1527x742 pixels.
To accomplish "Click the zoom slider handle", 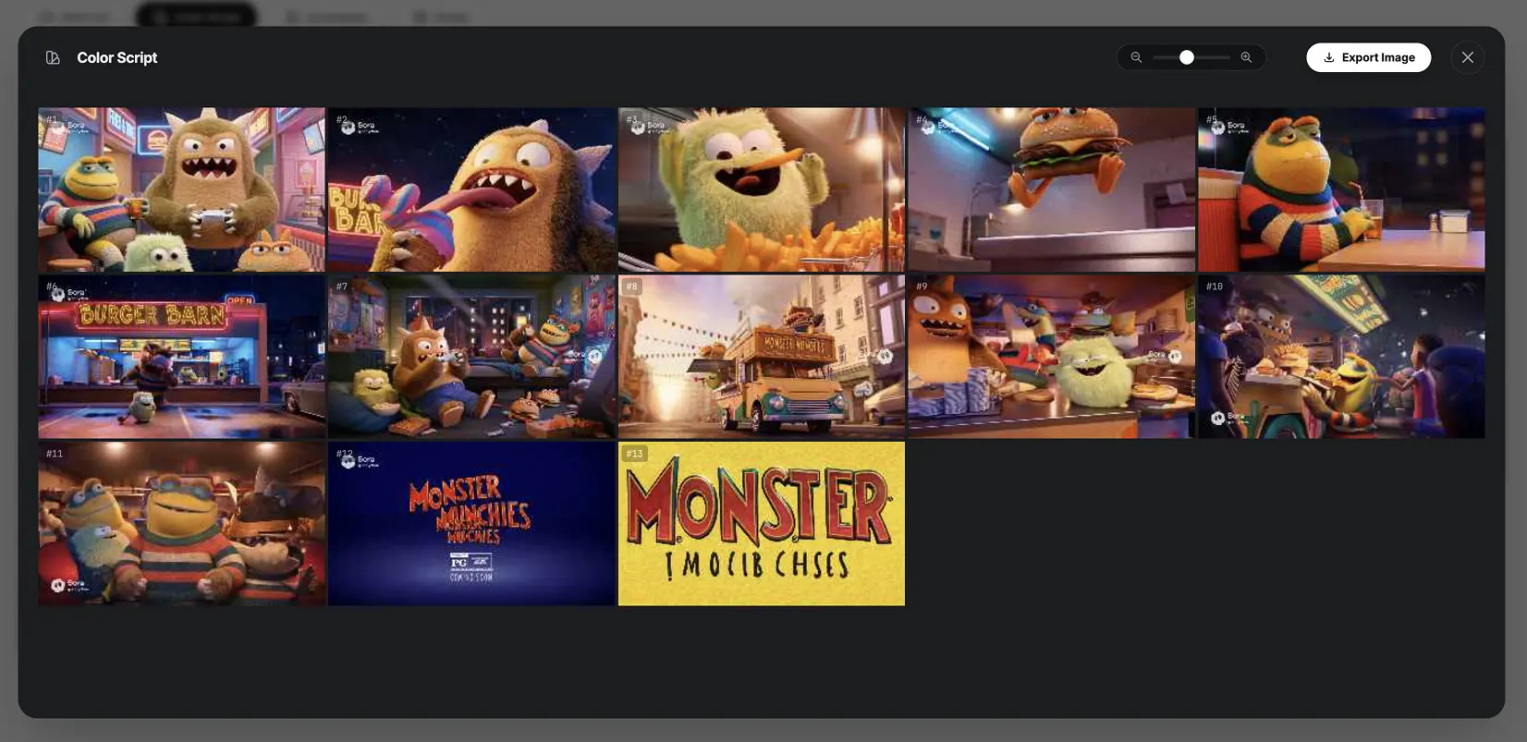I will click(1187, 57).
